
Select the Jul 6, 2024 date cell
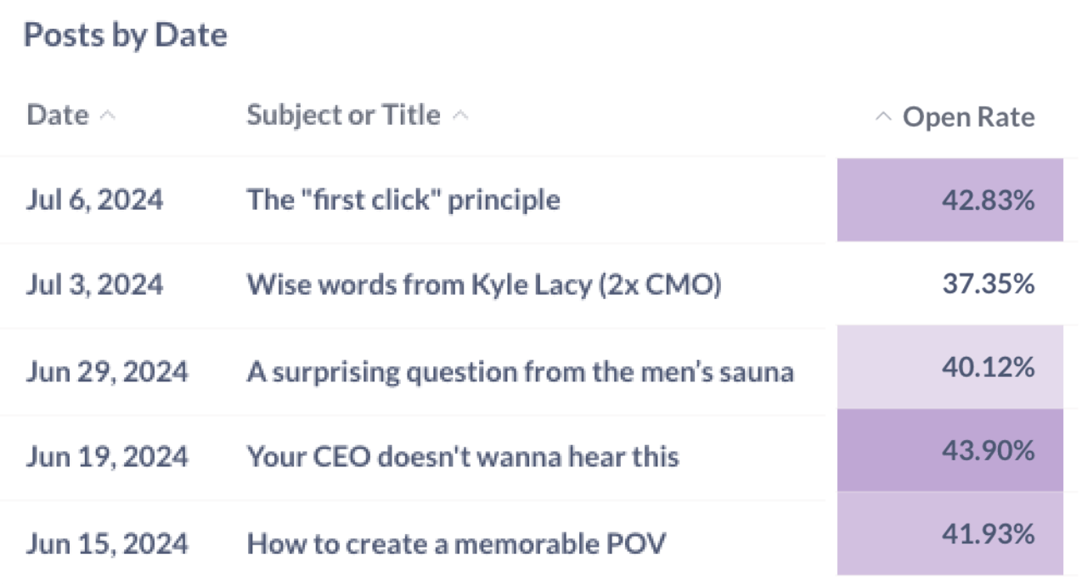click(94, 200)
